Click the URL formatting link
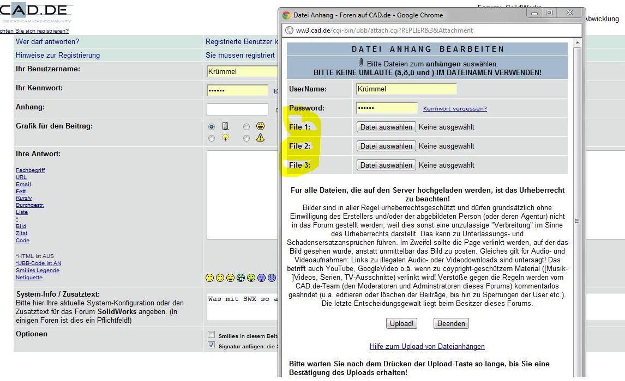Viewport: 625px width, 381px height. click(x=21, y=177)
